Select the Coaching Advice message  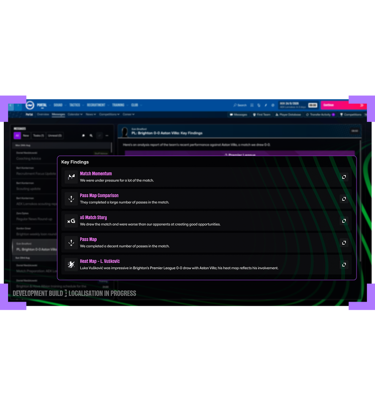(62, 156)
